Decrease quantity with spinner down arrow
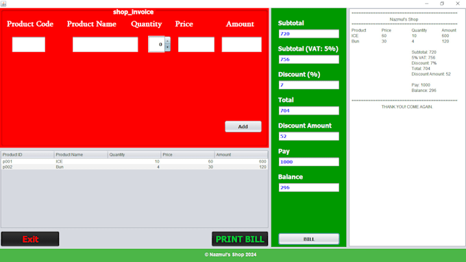The width and height of the screenshot is (466, 262). pyautogui.click(x=168, y=47)
